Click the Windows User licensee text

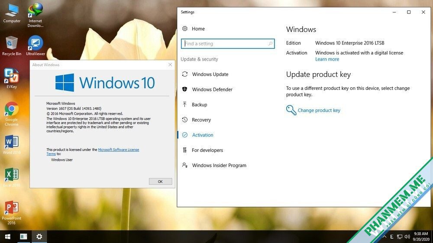pyautogui.click(x=62, y=160)
